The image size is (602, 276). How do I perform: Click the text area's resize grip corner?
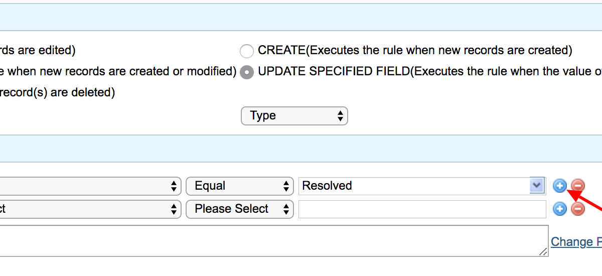[x=543, y=252]
